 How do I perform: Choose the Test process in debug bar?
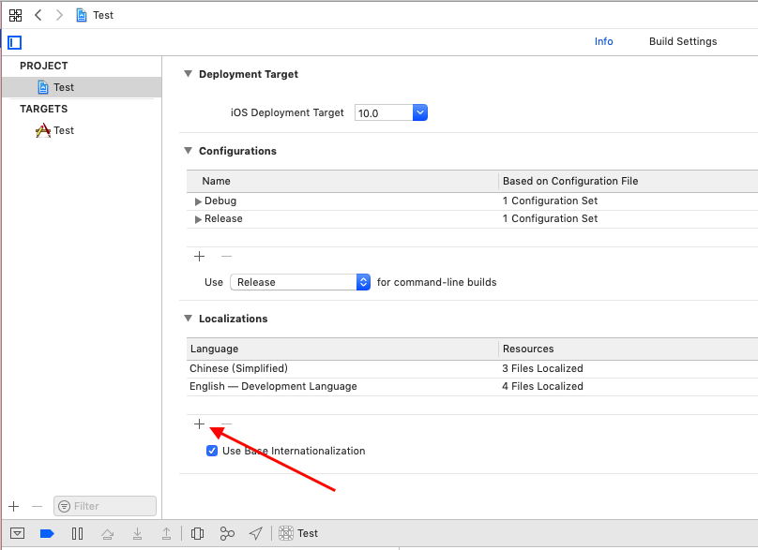[x=298, y=533]
